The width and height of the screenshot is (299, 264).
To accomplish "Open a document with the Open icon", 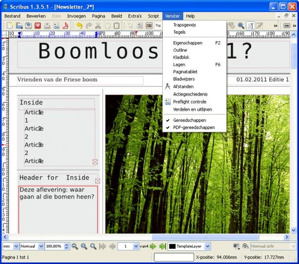I will coord(19,25).
